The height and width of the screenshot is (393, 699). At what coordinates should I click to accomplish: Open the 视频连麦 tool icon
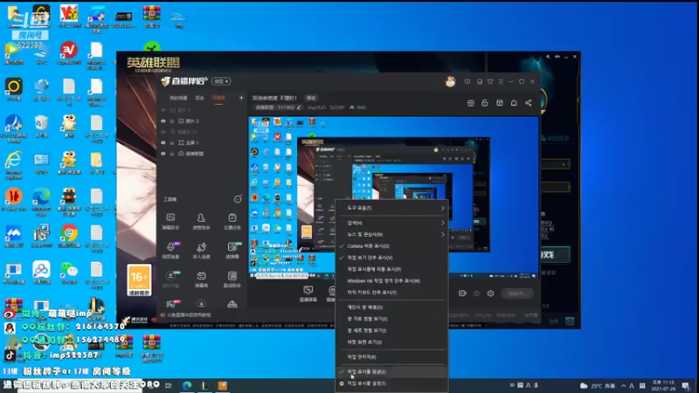(170, 250)
